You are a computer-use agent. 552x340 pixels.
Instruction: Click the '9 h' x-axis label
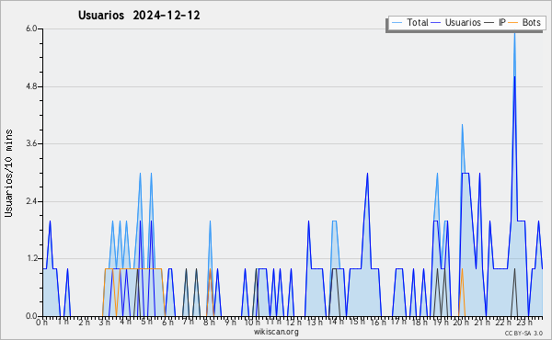230,322
